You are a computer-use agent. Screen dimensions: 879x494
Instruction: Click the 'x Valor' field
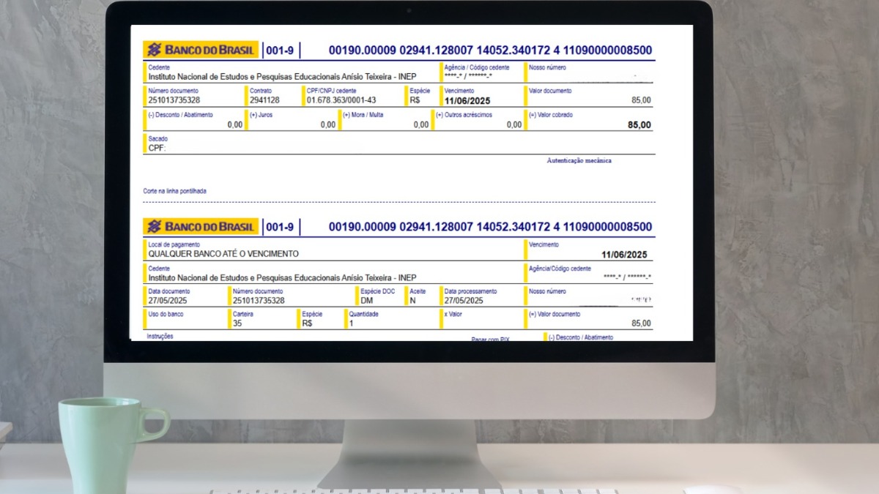tap(481, 318)
